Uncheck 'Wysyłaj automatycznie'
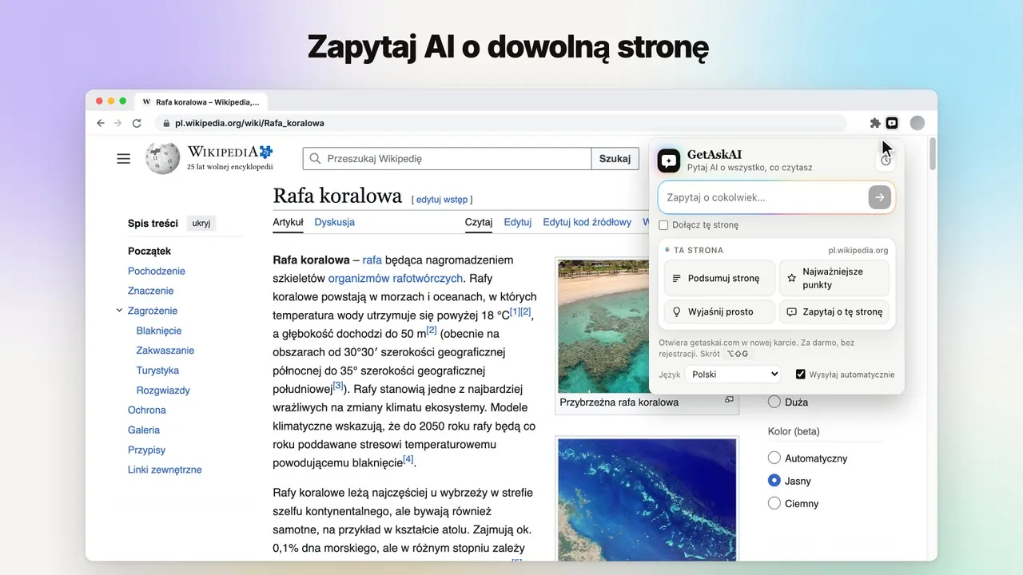The image size is (1023, 575). [801, 375]
